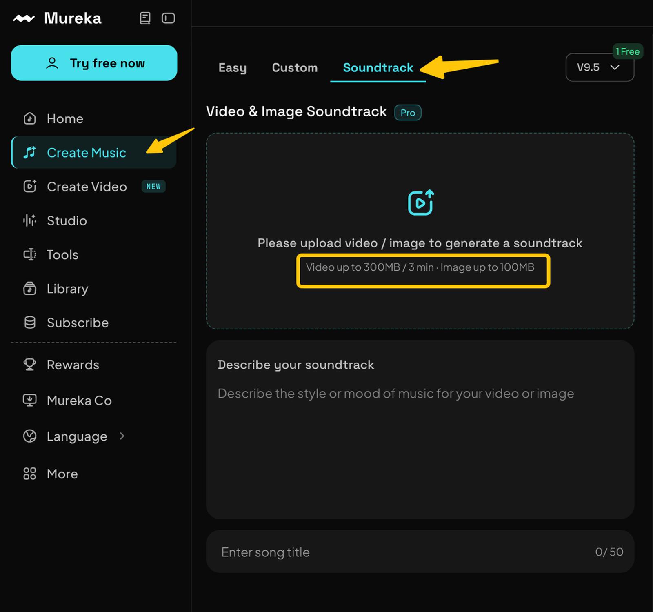Click the music note icon for Create Music
This screenshot has width=653, height=612.
(x=29, y=152)
